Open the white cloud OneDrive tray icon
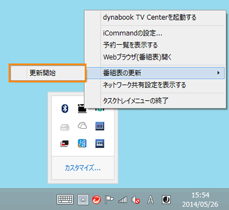 pyautogui.click(x=82, y=126)
